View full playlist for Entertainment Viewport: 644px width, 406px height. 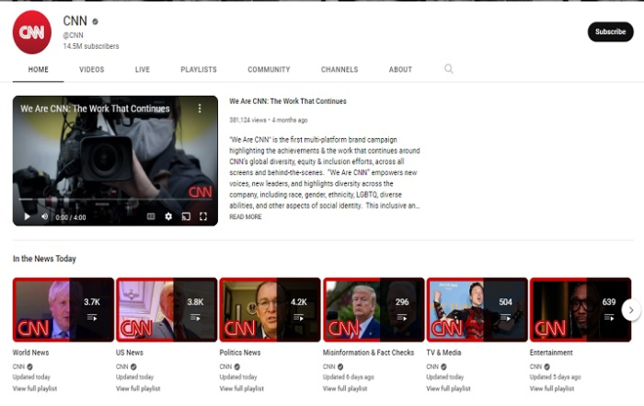[x=552, y=389]
